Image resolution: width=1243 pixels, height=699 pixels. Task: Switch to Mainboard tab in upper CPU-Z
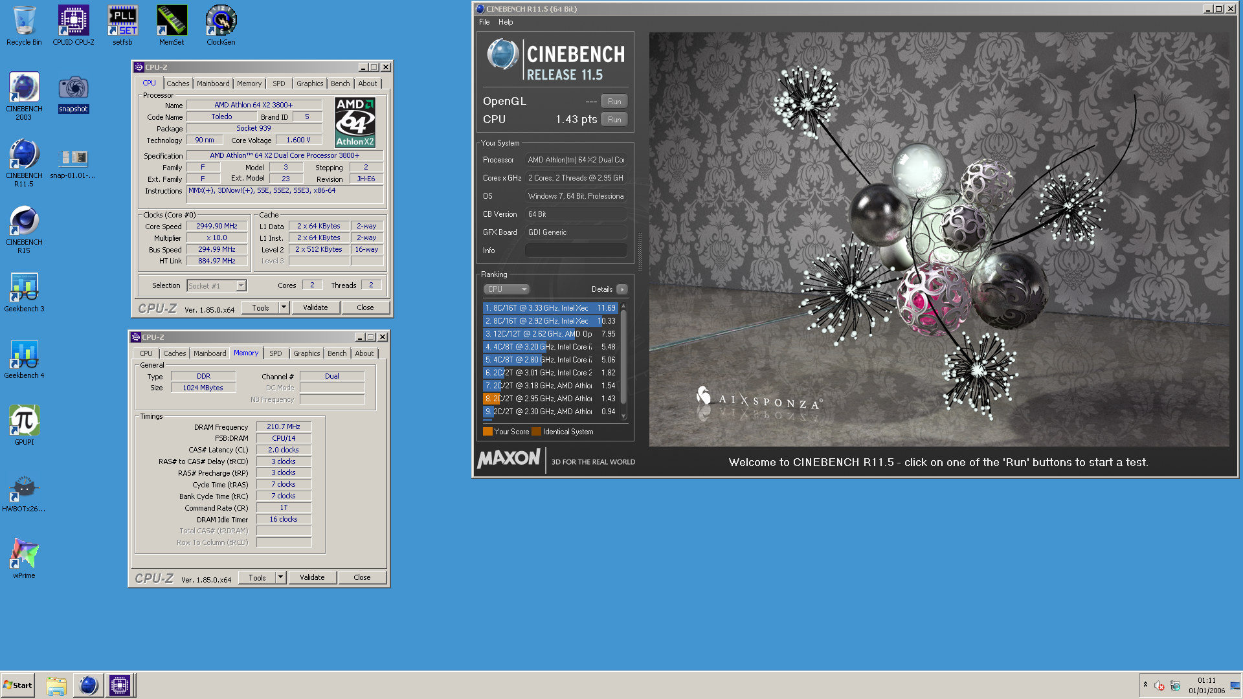(x=213, y=83)
